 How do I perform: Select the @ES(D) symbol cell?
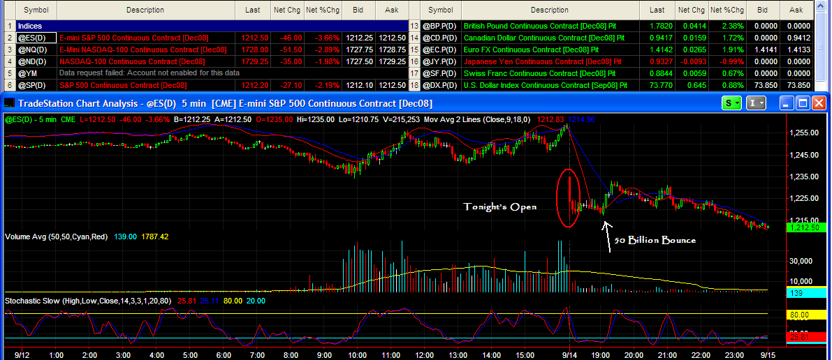point(36,38)
